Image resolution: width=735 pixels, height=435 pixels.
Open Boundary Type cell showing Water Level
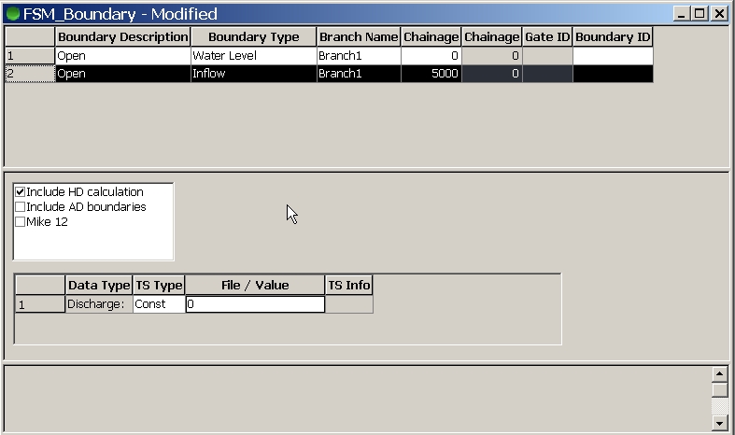(x=253, y=56)
